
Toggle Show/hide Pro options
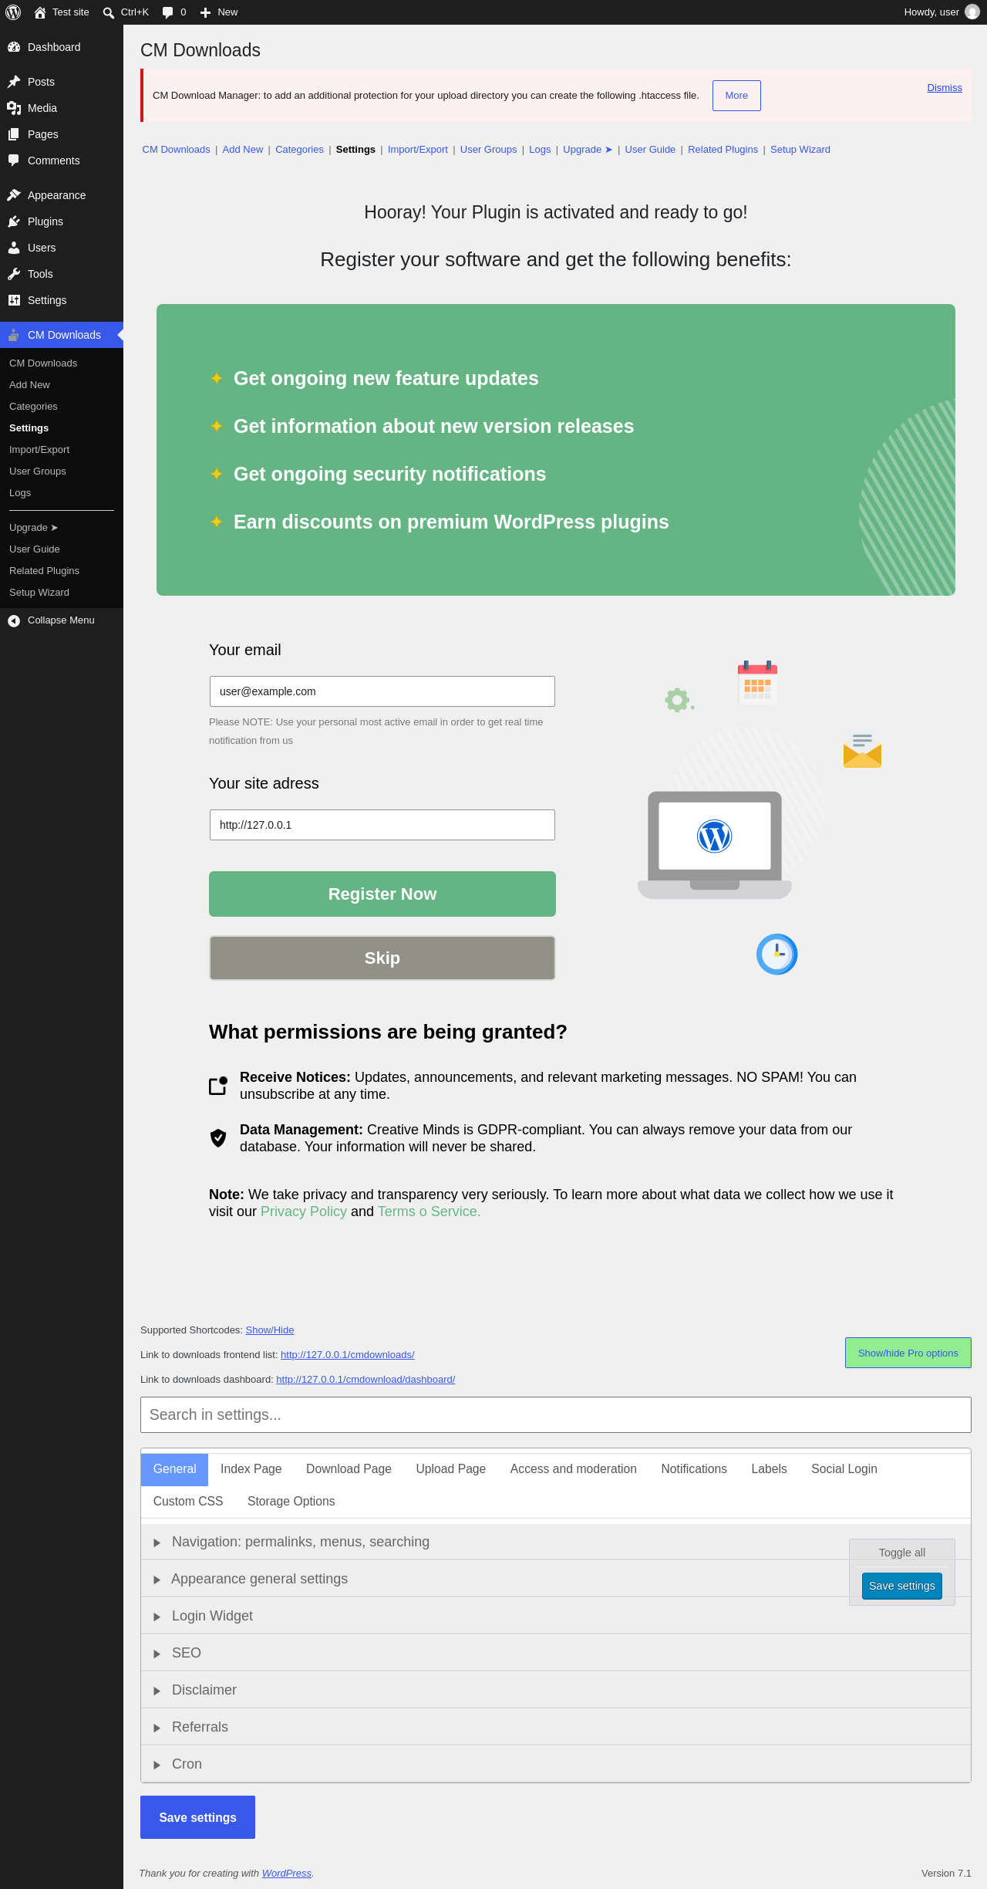[x=908, y=1353]
